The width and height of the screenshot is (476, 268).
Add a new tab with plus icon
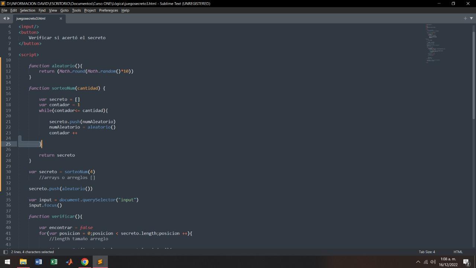pos(465,18)
